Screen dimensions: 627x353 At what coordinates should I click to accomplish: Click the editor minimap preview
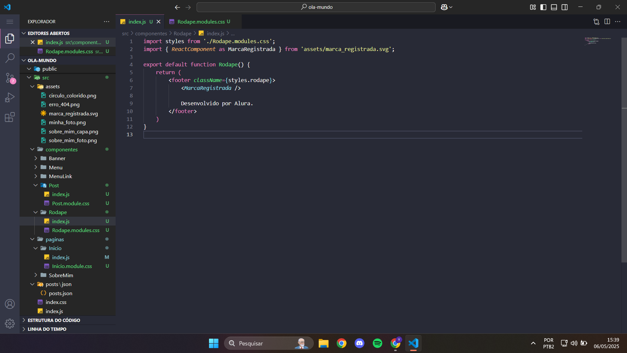coord(598,41)
